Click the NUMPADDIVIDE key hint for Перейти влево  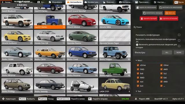(63, 99)
